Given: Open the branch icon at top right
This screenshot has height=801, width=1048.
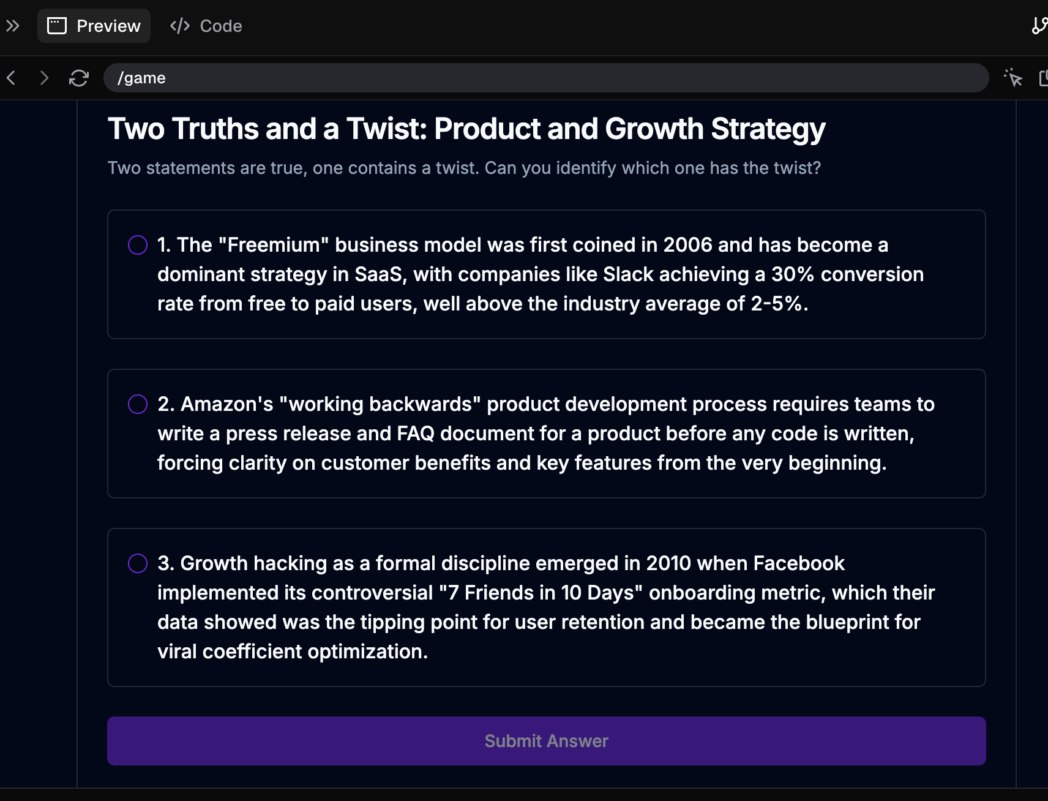Looking at the screenshot, I should [1039, 26].
